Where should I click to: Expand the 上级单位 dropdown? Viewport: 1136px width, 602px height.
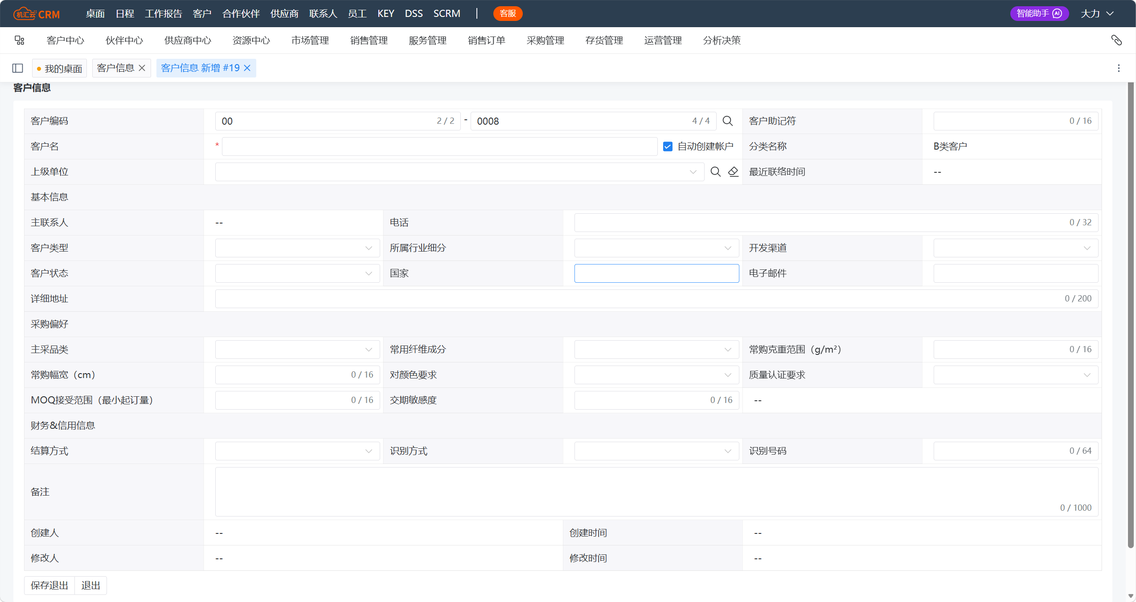coord(693,172)
